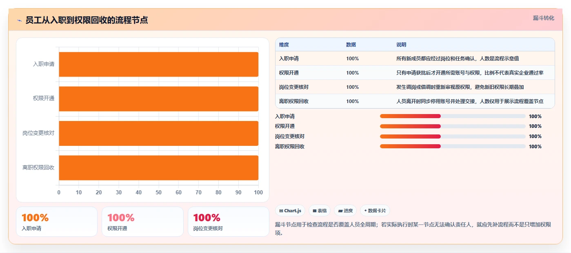Click the 岗位变更核对 progress bar
This screenshot has height=253, width=571.
click(453, 136)
